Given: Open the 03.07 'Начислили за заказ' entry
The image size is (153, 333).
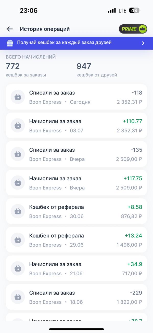Looking at the screenshot, I should (76, 126).
